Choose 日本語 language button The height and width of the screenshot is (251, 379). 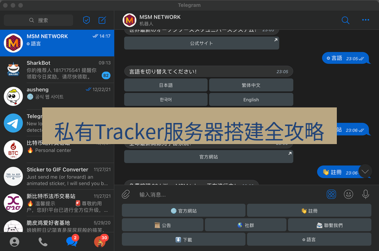166,85
